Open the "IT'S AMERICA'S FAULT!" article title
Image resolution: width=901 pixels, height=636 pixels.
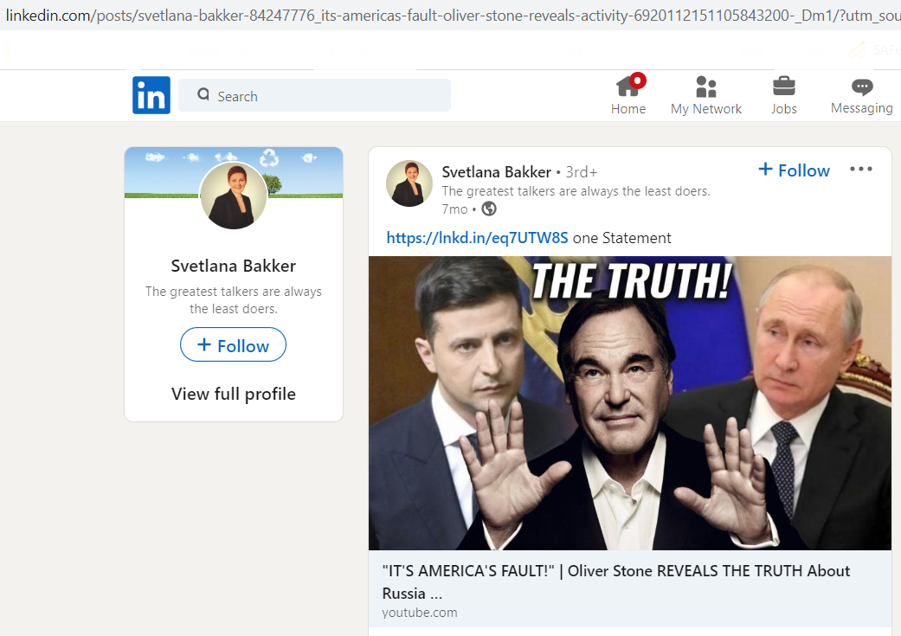pos(615,581)
